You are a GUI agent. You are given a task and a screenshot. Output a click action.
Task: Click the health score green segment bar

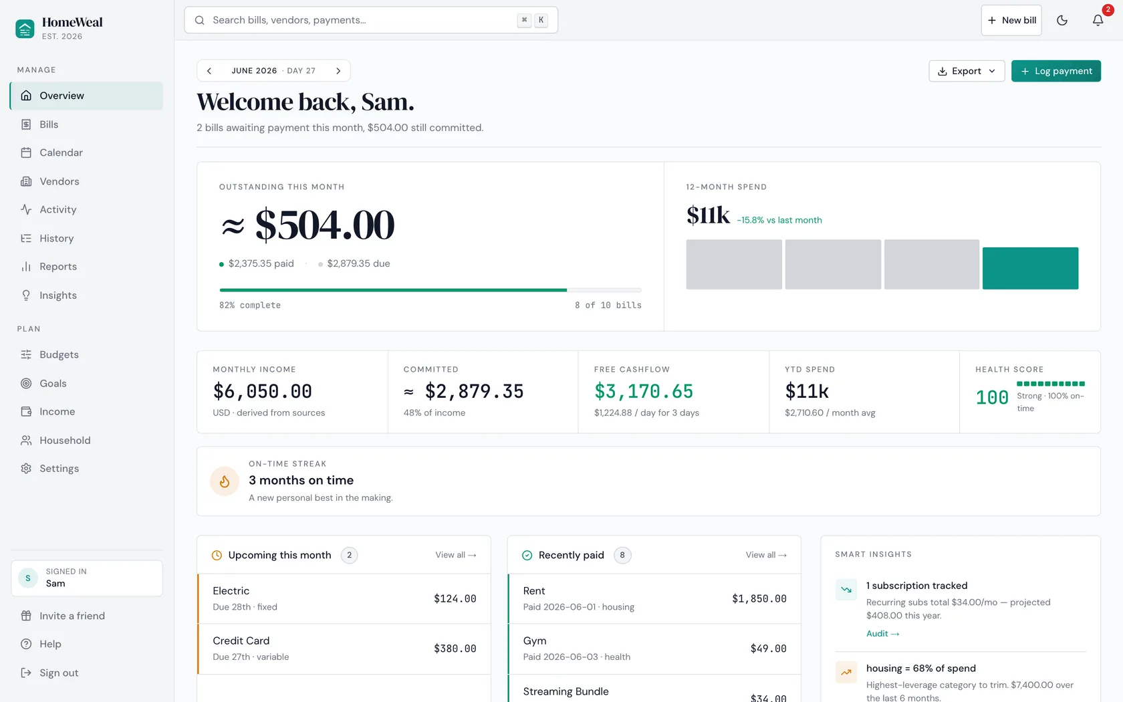[x=1050, y=384]
